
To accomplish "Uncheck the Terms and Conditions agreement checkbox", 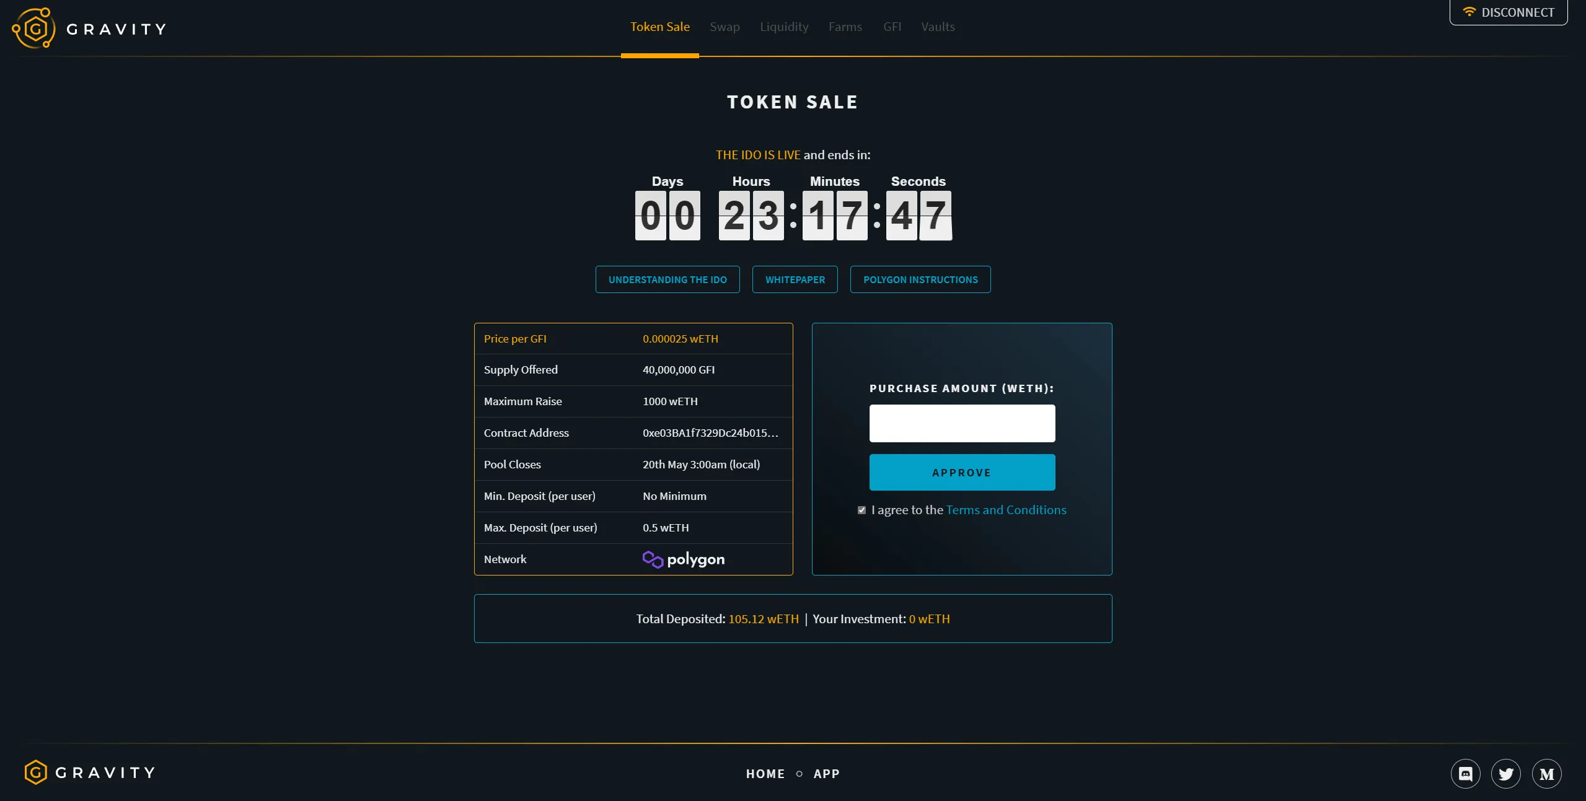I will (861, 510).
